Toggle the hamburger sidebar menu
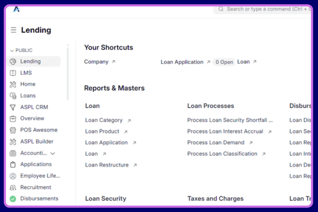Image resolution: width=318 pixels, height=212 pixels. coord(14,30)
